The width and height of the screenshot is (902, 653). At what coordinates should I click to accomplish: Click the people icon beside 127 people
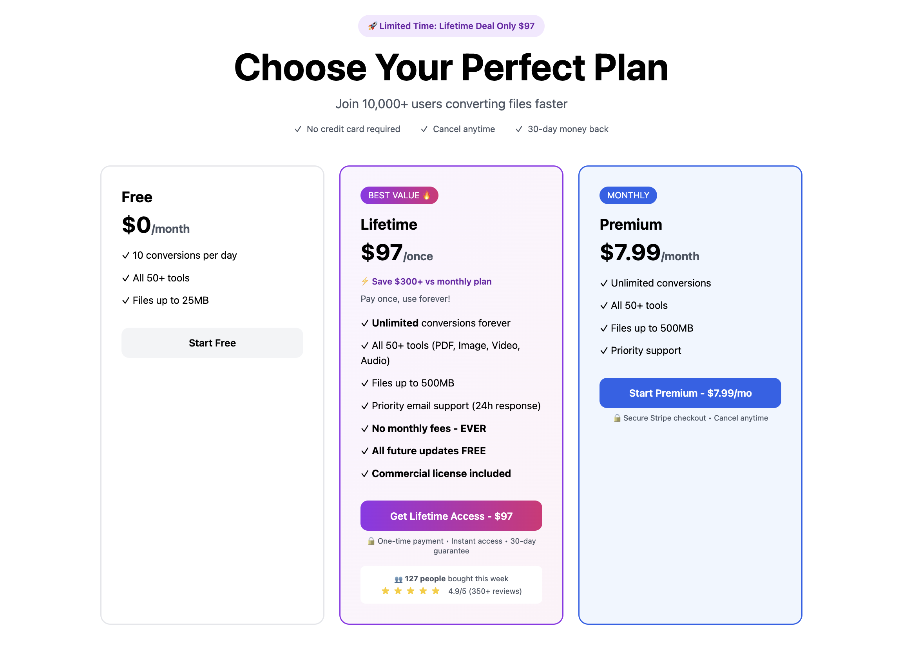(x=398, y=579)
